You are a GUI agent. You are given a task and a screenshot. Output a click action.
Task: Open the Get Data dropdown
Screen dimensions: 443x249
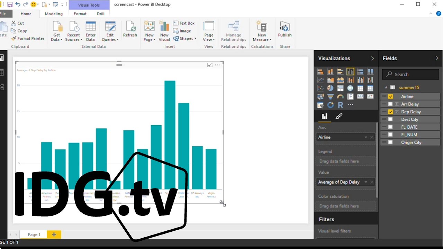(57, 37)
